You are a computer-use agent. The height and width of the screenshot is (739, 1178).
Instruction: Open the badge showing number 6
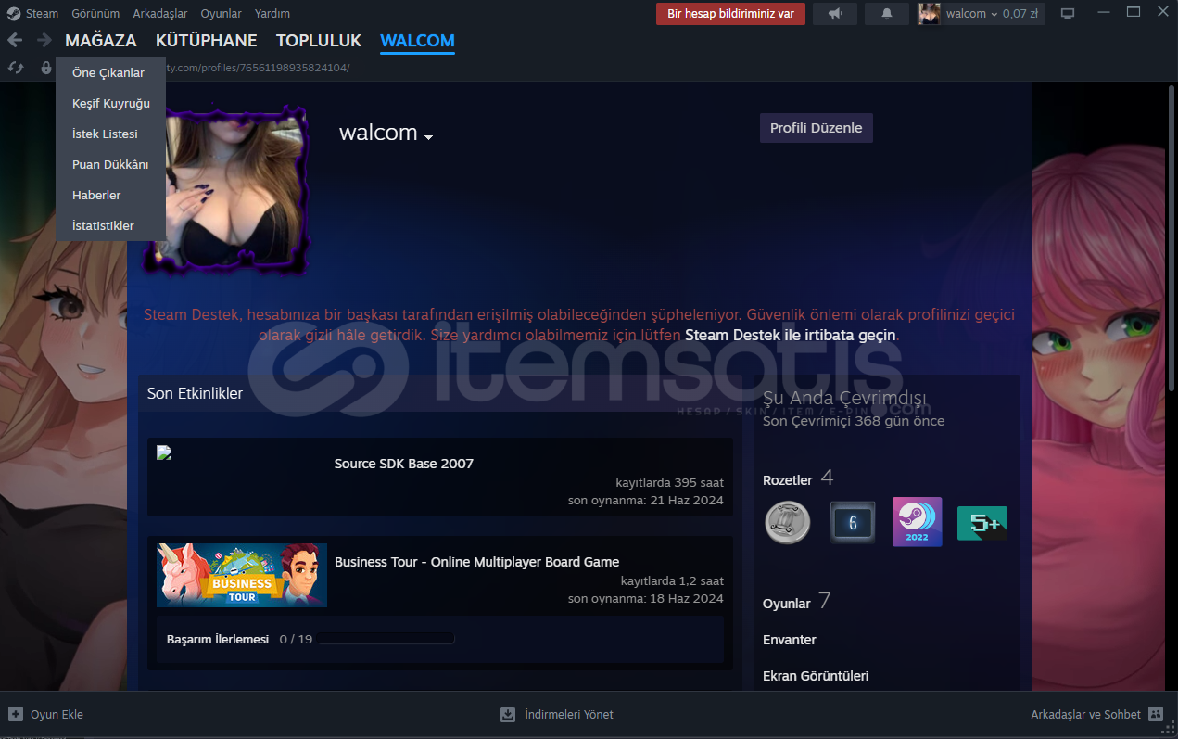[853, 522]
